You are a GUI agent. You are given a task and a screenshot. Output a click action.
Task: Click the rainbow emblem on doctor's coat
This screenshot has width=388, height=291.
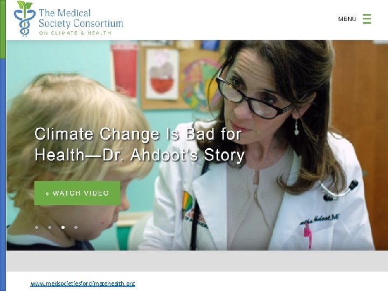[188, 201]
